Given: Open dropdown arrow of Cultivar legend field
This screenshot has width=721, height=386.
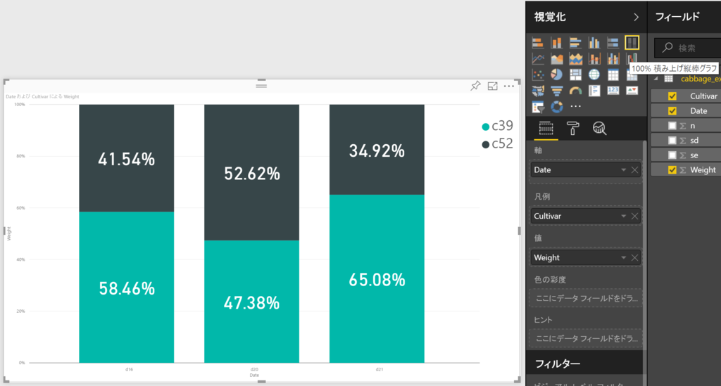Looking at the screenshot, I should (624, 216).
